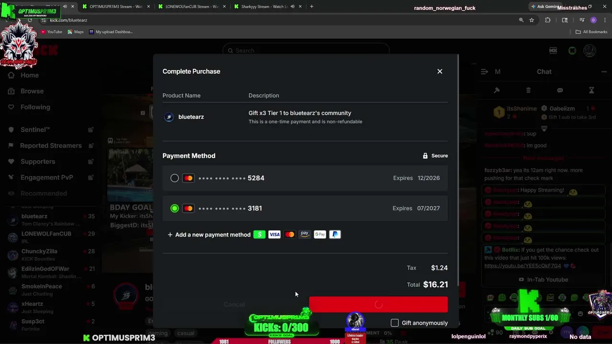Click the Cancel button in the dialog
Image resolution: width=612 pixels, height=344 pixels.
(234, 304)
